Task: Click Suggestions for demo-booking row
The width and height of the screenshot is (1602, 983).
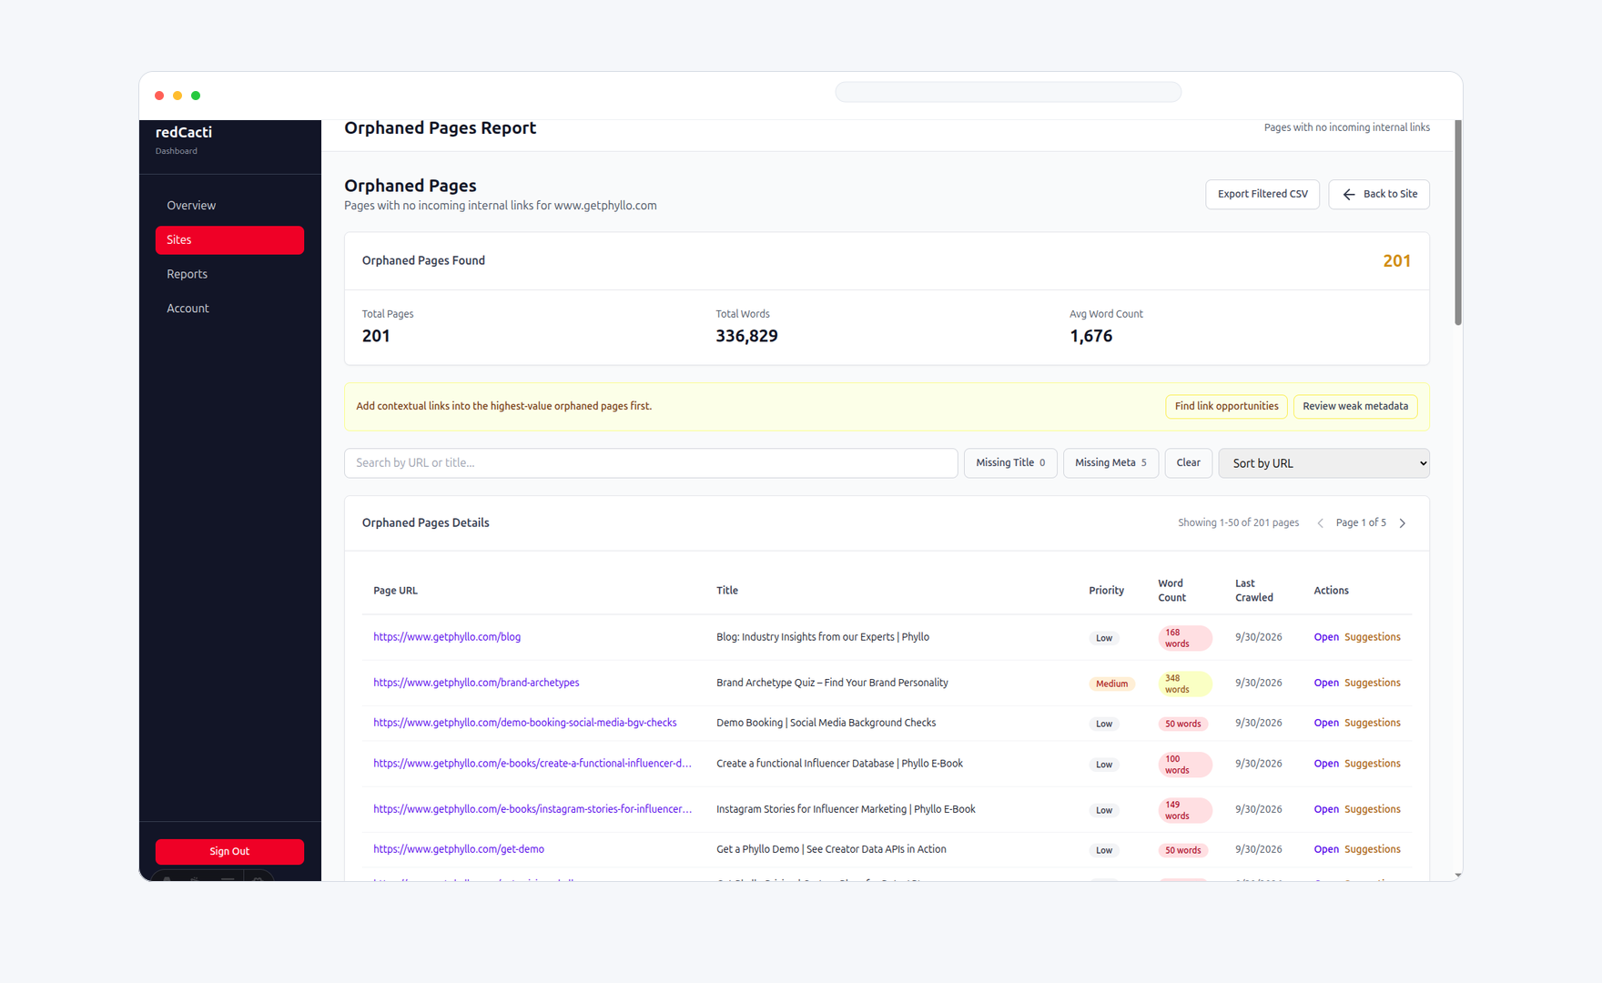Action: click(1373, 723)
